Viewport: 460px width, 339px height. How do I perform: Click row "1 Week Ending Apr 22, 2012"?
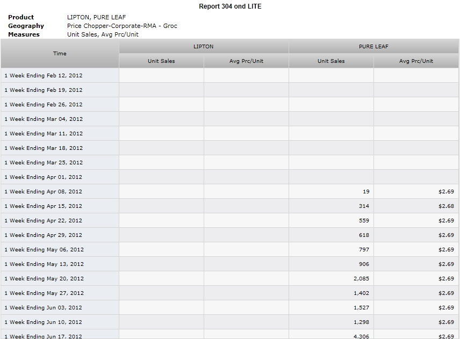pos(229,220)
